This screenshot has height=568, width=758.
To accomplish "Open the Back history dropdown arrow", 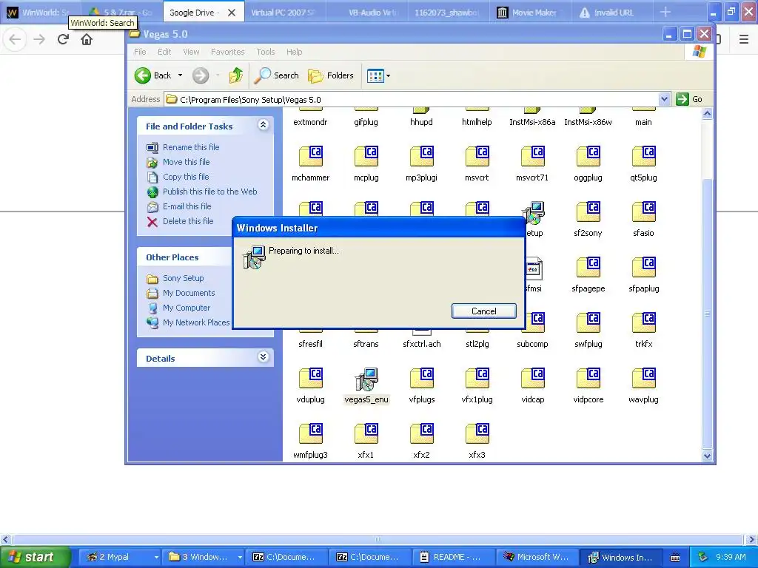I will pyautogui.click(x=181, y=75).
